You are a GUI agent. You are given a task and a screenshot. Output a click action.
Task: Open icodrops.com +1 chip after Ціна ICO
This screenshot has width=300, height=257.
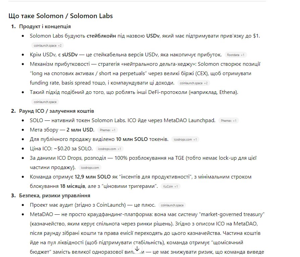tap(109, 149)
